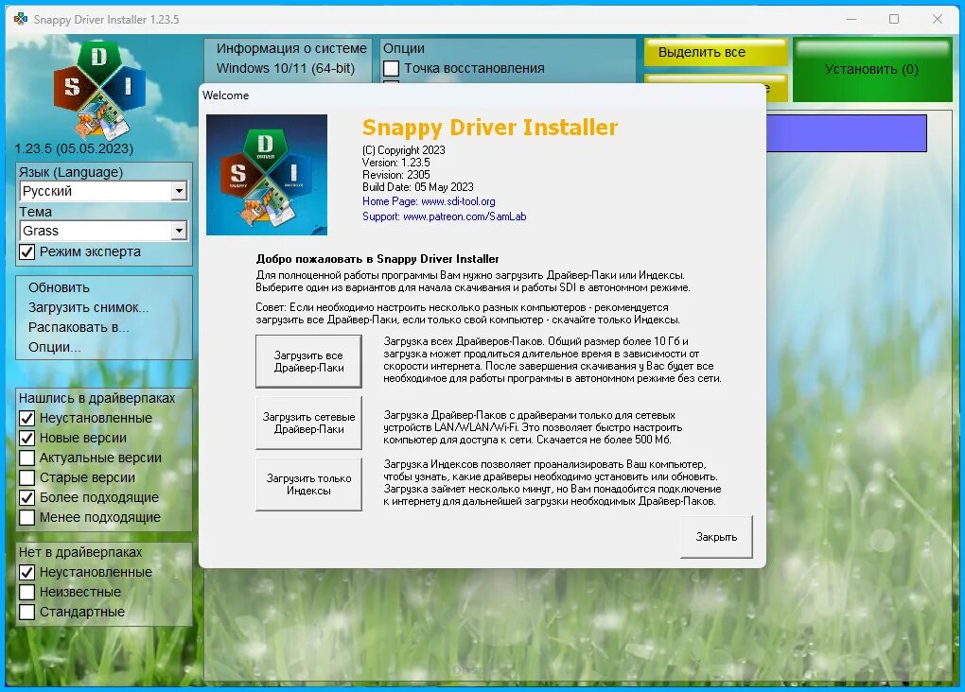Click the Build Date: 05 May 2023 line
Image resolution: width=965 pixels, height=692 pixels.
pyautogui.click(x=418, y=187)
